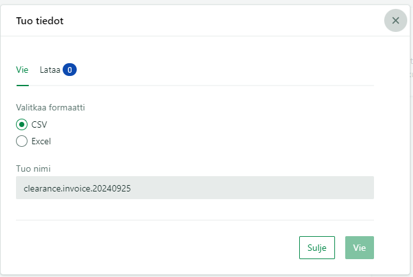Click the Sulje button

click(x=317, y=248)
